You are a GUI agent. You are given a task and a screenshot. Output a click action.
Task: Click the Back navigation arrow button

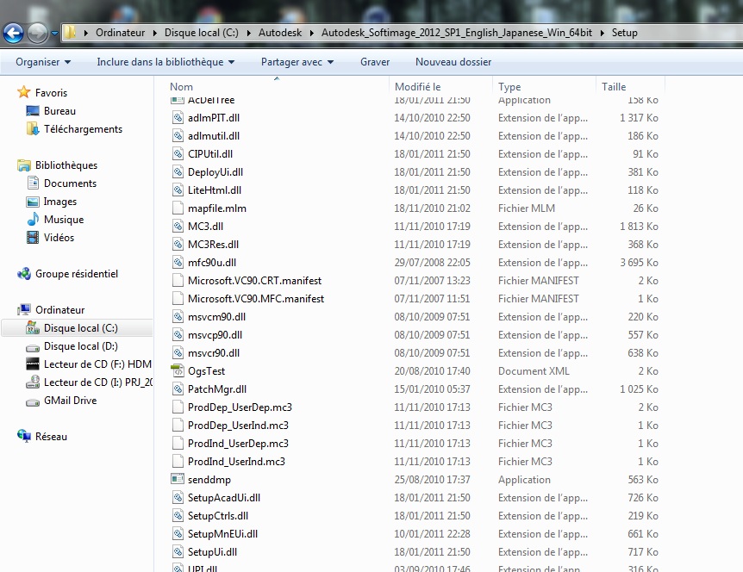[13, 33]
